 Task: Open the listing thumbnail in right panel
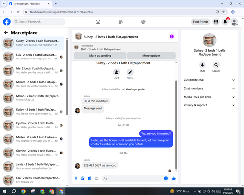point(209,40)
